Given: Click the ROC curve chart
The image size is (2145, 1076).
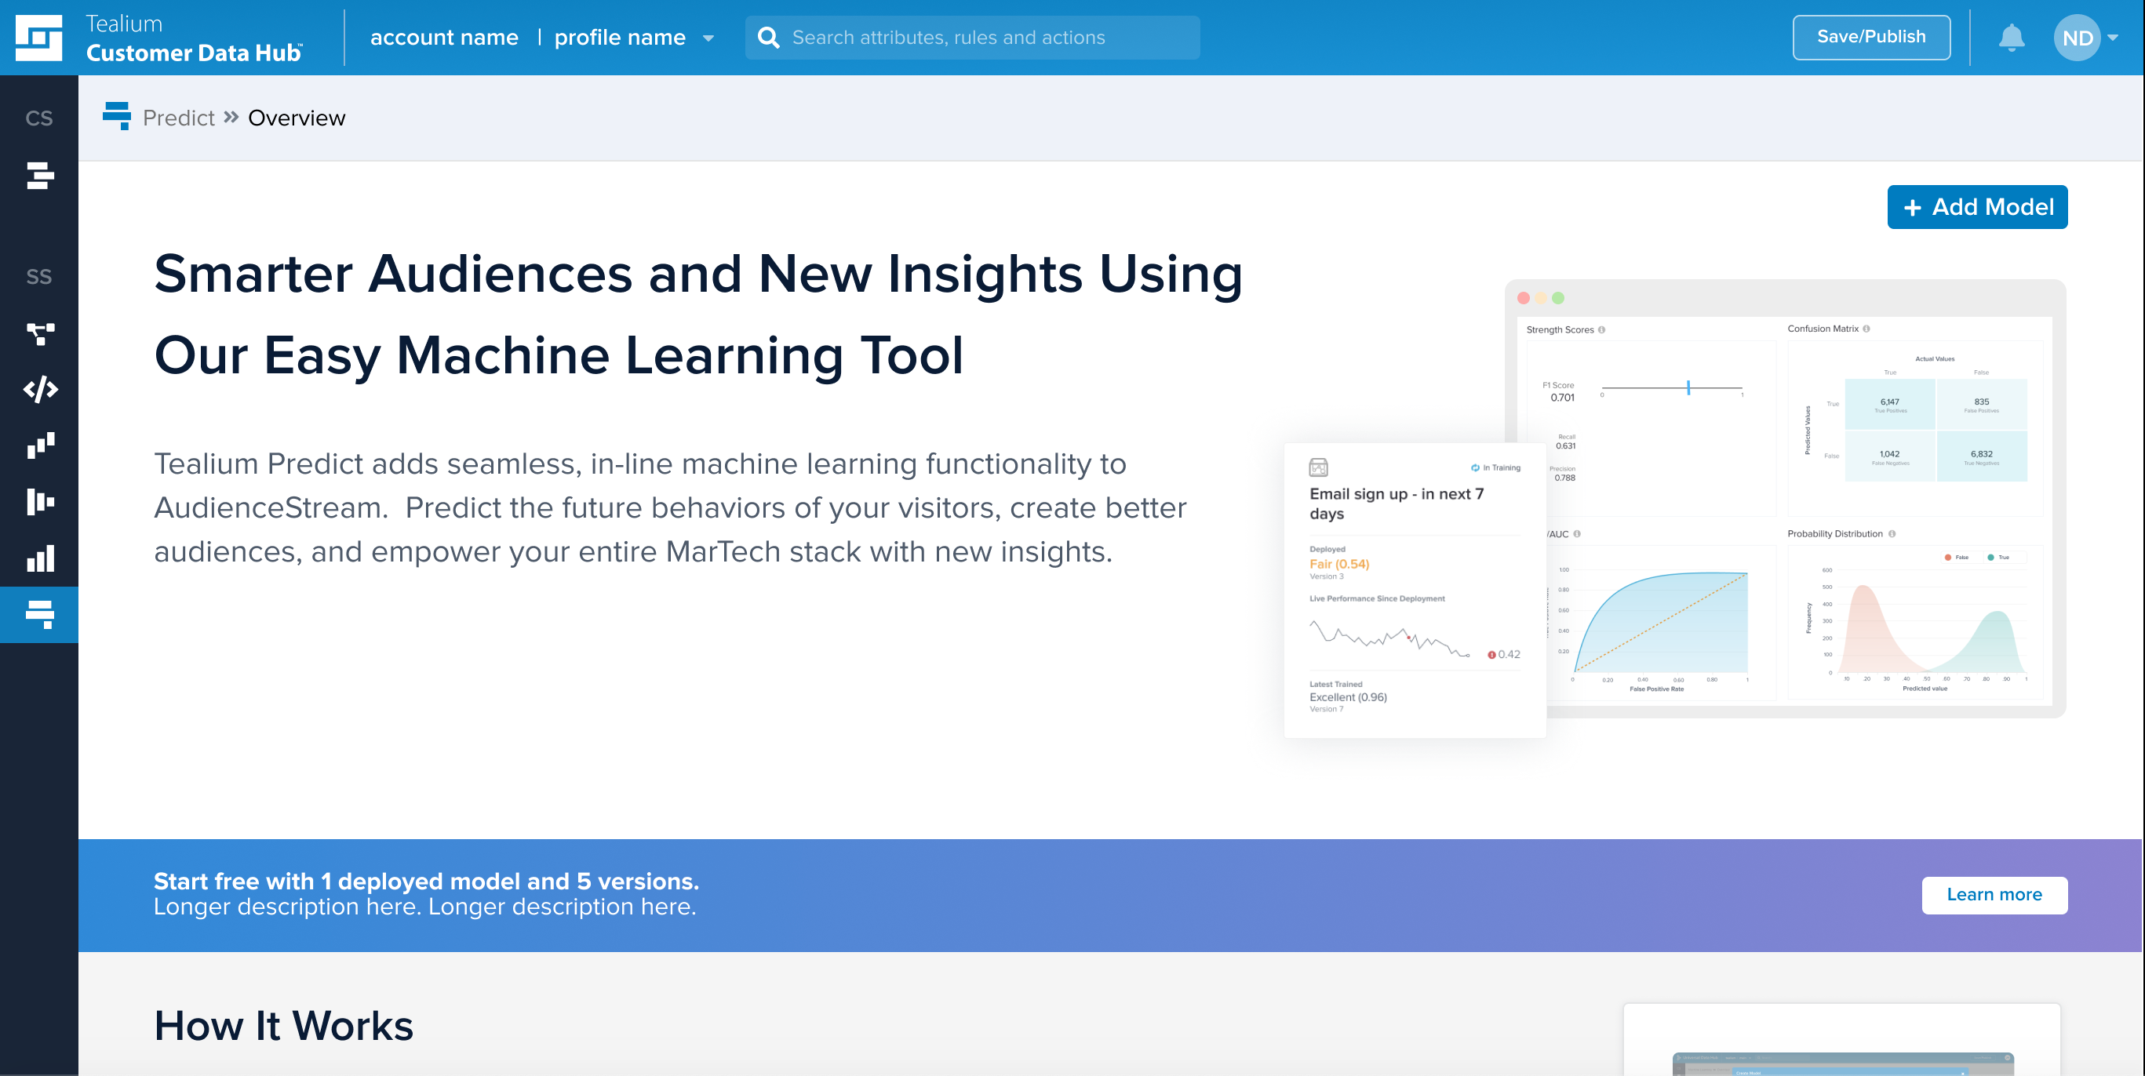Looking at the screenshot, I should click(1659, 622).
